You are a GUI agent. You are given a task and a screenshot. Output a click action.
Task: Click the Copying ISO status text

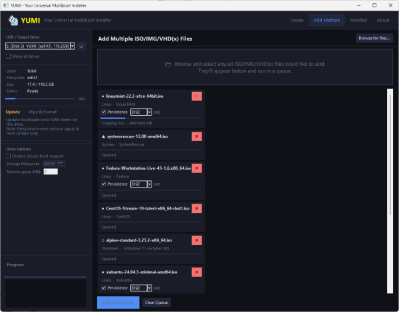(127, 123)
